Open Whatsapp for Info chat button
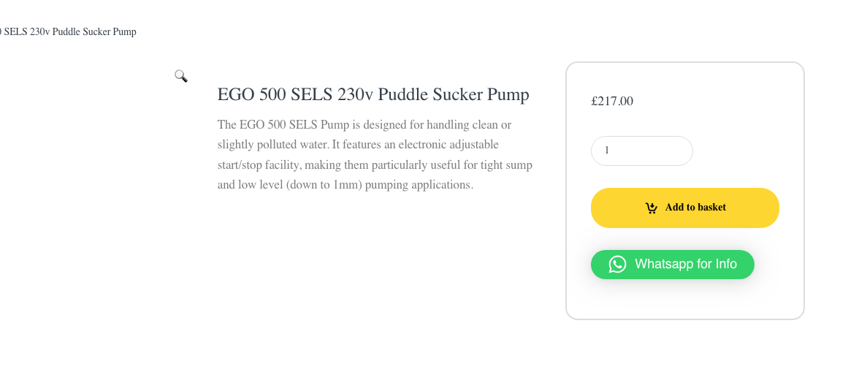 (x=672, y=264)
